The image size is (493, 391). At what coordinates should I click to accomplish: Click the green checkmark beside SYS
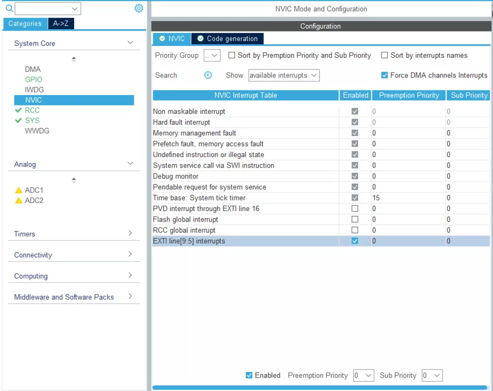18,121
